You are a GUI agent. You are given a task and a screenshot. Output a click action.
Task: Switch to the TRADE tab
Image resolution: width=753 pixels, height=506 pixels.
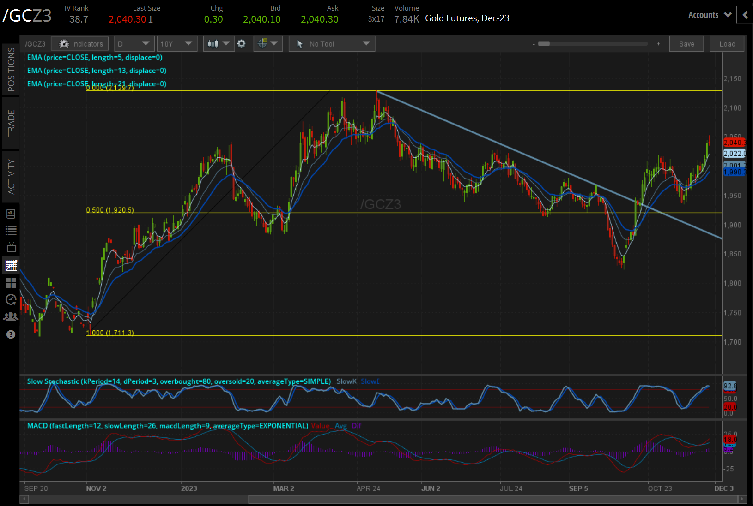tap(11, 123)
